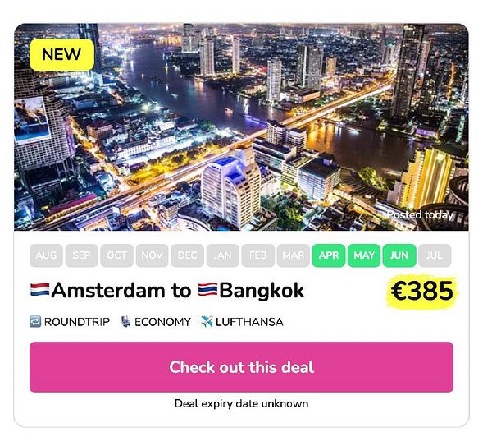This screenshot has width=492, height=446.
Task: Open the Bangkok skyline photo
Action: click(241, 127)
